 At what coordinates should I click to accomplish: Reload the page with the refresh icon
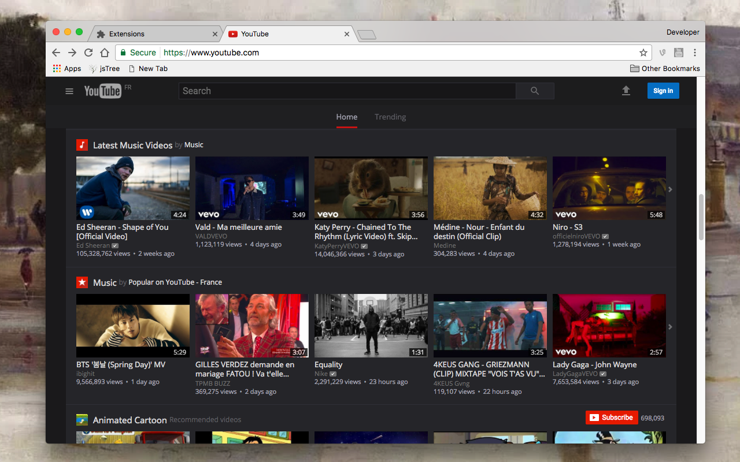click(x=88, y=52)
